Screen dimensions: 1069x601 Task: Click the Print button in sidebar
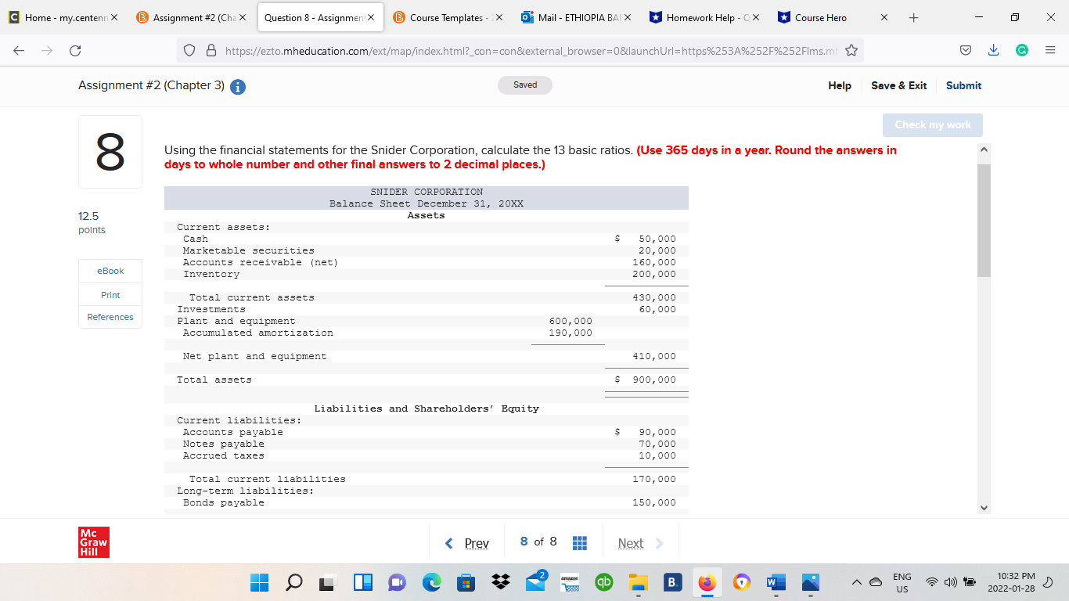pyautogui.click(x=110, y=295)
